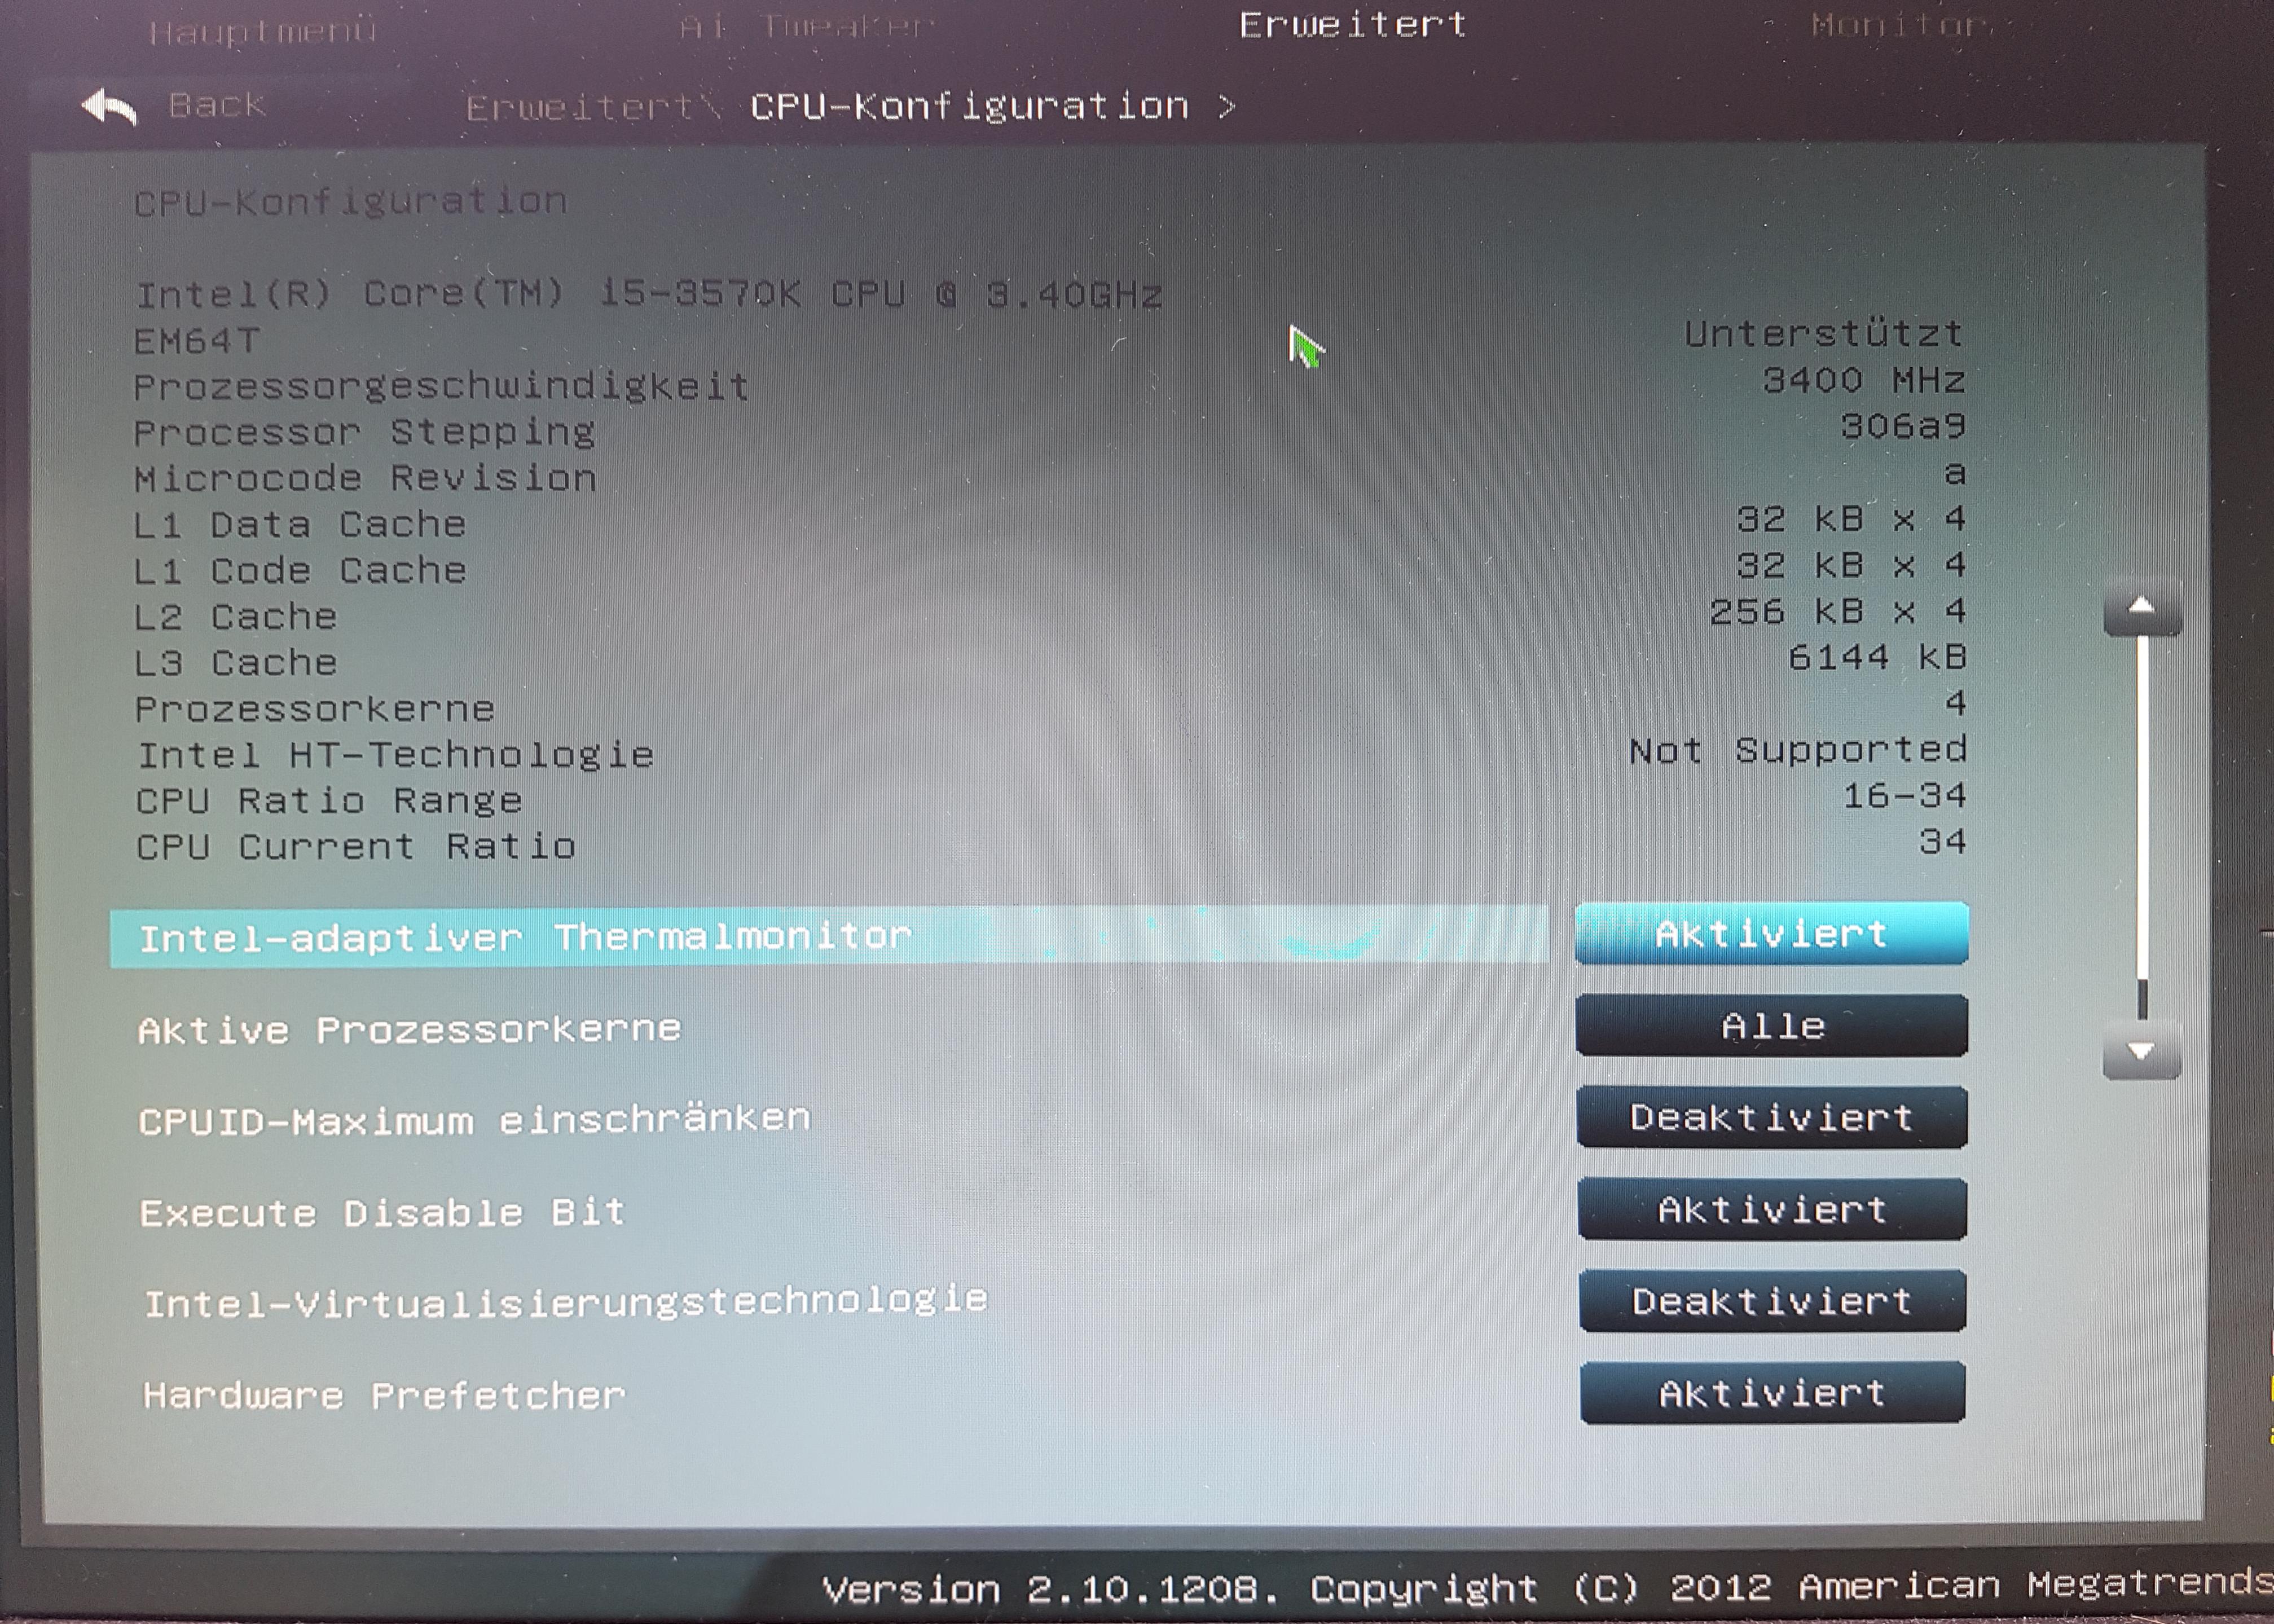Click the scroll up arrow button

pos(2141,606)
